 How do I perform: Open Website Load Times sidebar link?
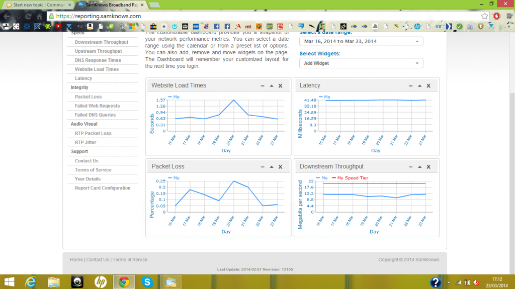pyautogui.click(x=97, y=69)
